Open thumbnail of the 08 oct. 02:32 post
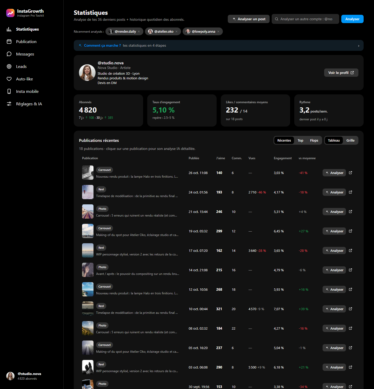The image size is (374, 389). tap(88, 328)
